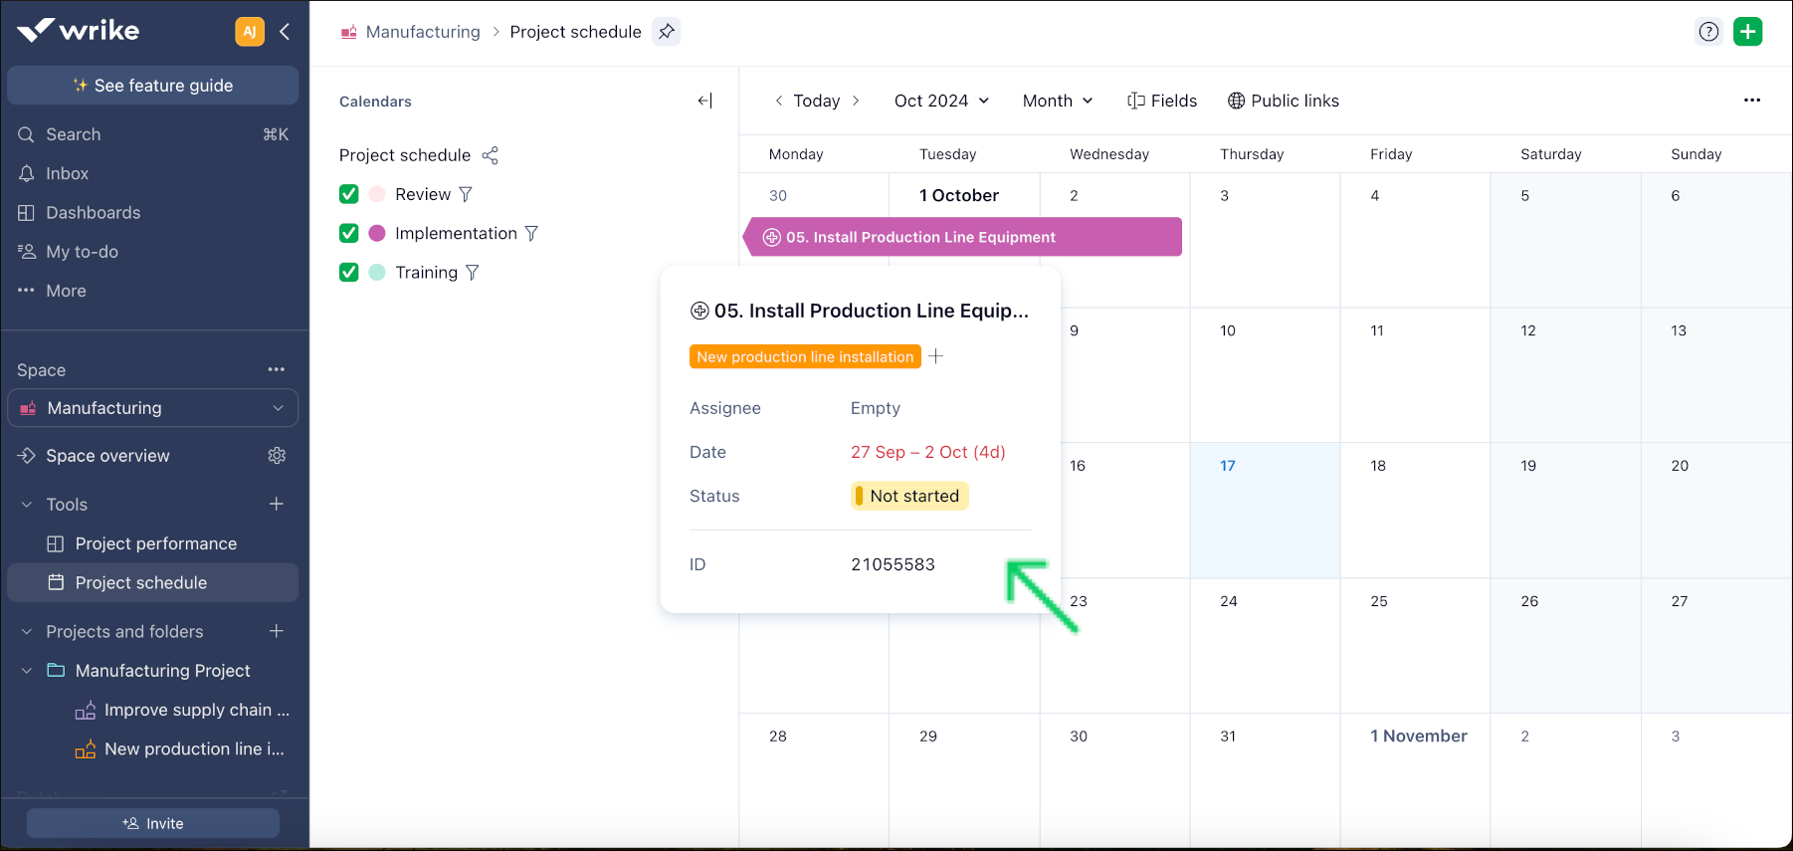Click the green plus create button
Viewport: 1793px width, 851px height.
click(x=1747, y=32)
